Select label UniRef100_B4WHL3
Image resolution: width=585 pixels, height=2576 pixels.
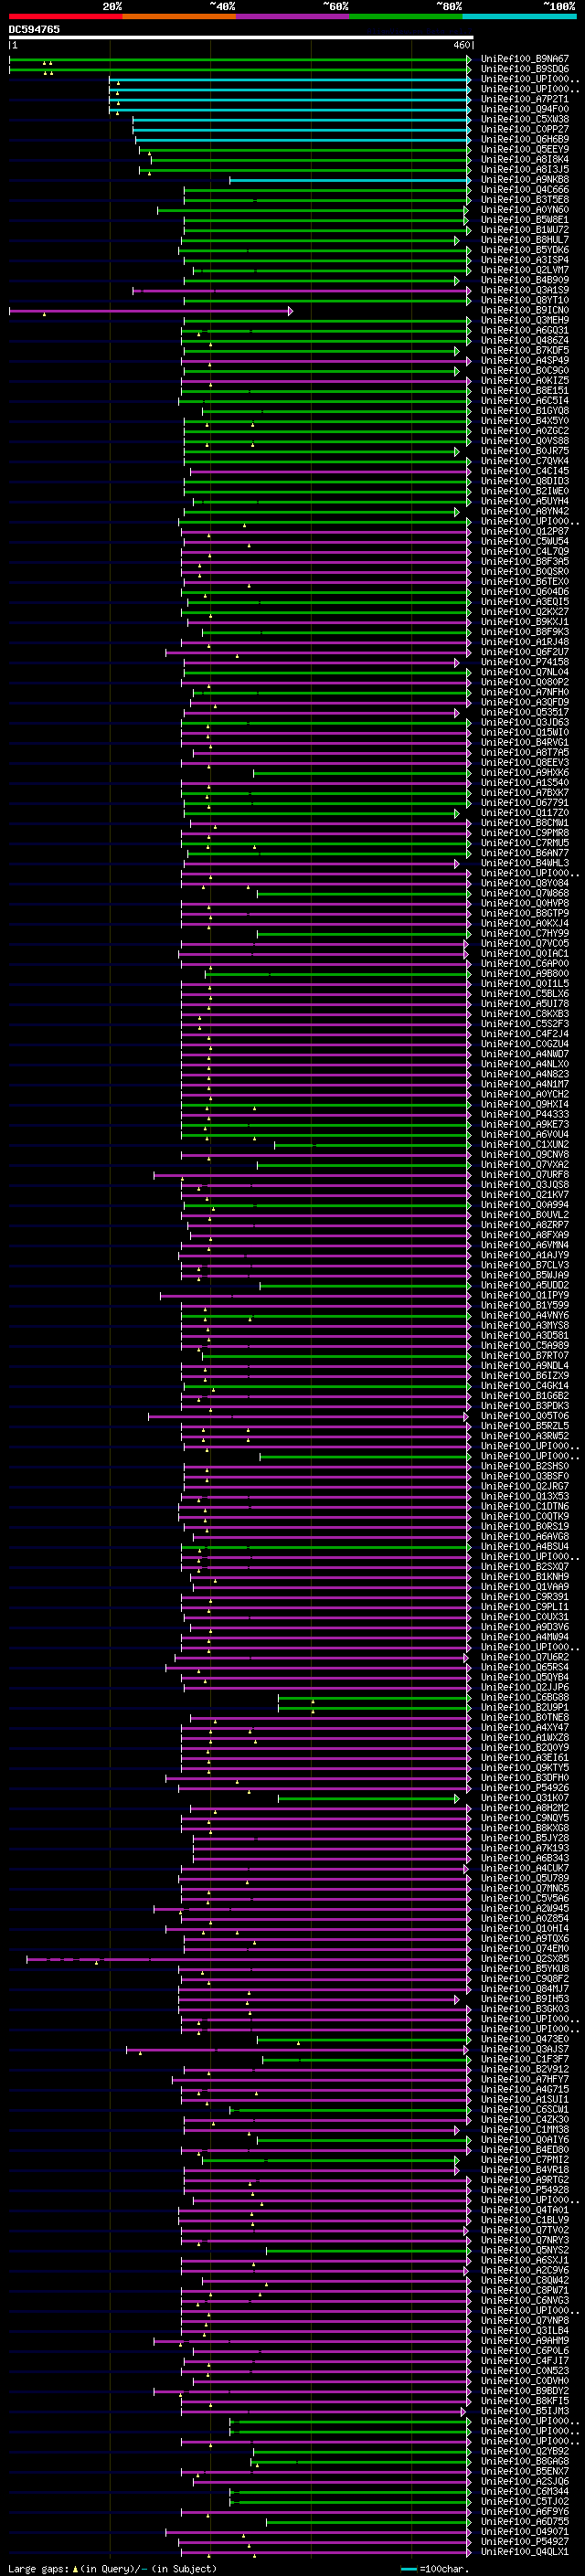pos(524,863)
